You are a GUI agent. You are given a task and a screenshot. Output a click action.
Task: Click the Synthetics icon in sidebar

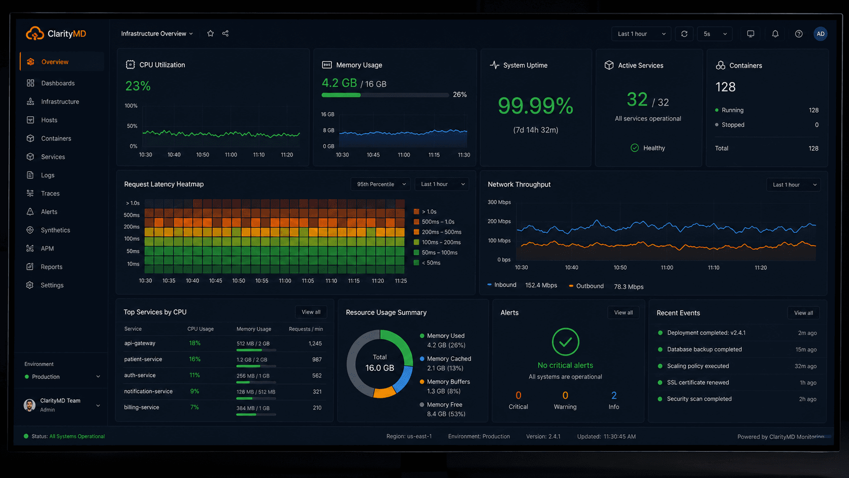[30, 230]
